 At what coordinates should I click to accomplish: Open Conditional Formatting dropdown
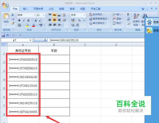pyautogui.click(x=97, y=14)
